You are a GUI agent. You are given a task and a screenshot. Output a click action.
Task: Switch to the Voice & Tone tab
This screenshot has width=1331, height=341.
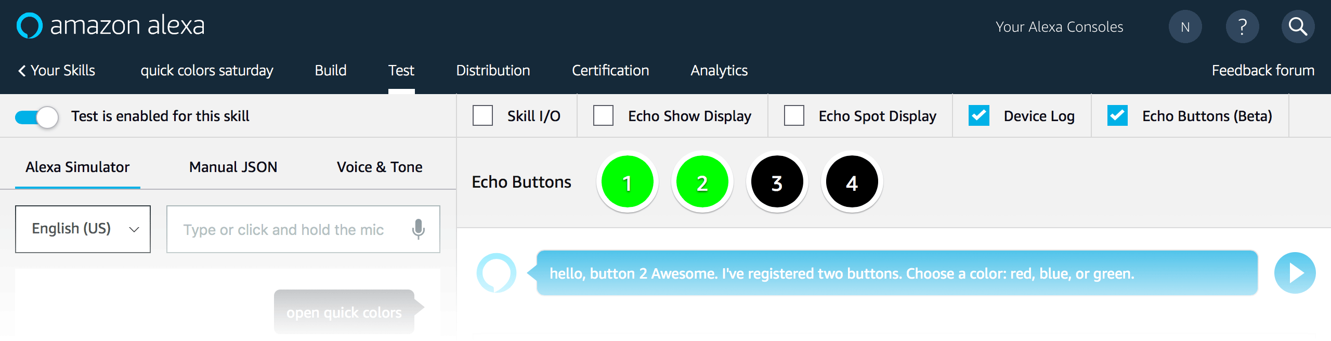(x=380, y=167)
